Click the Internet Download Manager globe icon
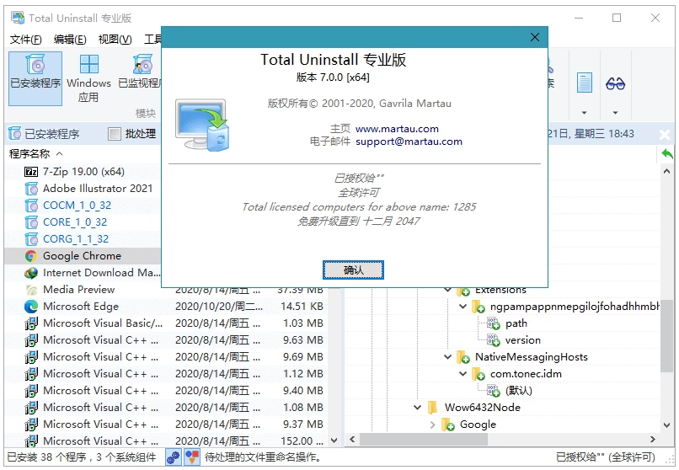This screenshot has width=679, height=470. point(31,273)
